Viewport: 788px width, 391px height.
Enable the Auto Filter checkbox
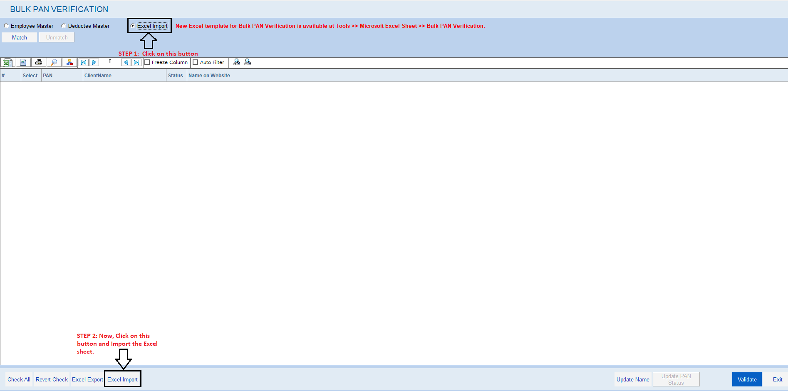[x=196, y=62]
